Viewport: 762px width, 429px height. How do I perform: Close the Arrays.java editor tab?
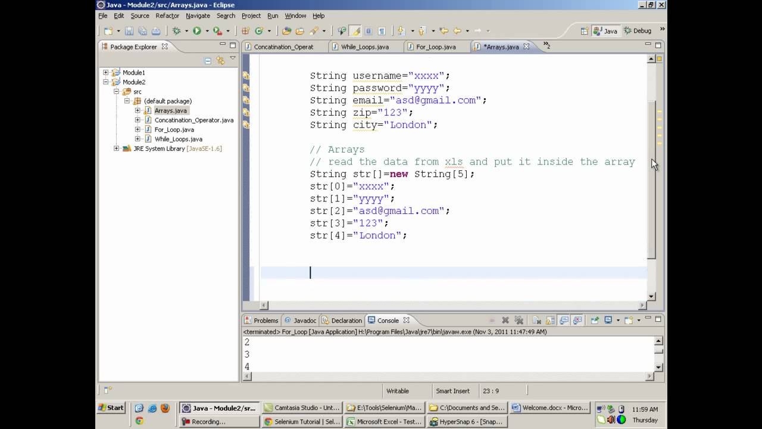(x=526, y=46)
